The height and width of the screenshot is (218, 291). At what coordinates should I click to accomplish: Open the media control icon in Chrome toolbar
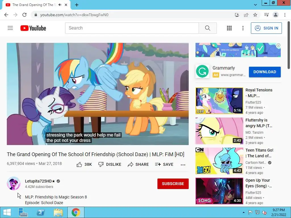pyautogui.click(x=266, y=15)
